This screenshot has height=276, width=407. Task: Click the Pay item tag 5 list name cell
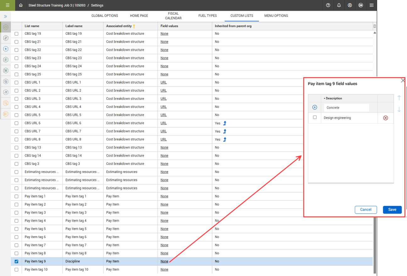(35, 229)
